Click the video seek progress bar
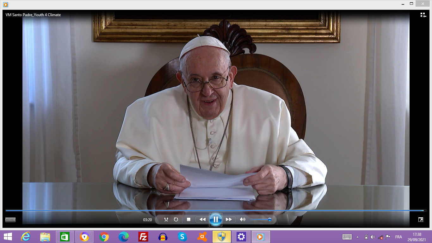This screenshot has height=243, width=432. (x=215, y=210)
